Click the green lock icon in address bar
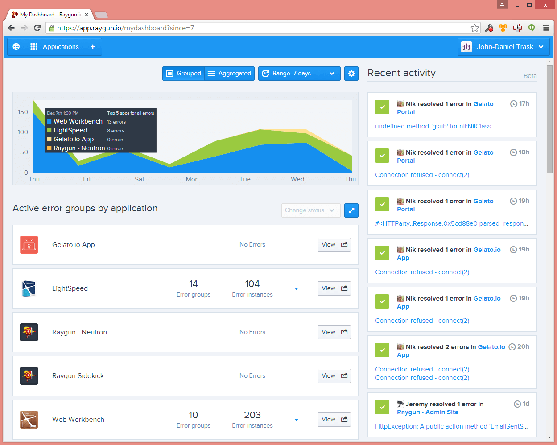Screen dimensions: 557x445 (52, 28)
